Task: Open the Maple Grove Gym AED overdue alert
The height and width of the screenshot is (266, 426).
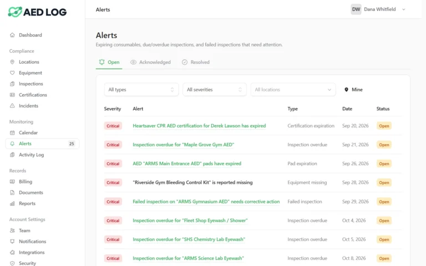Action: (184, 145)
